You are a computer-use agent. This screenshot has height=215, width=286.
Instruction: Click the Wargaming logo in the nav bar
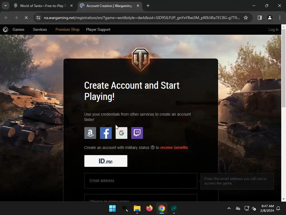pyautogui.click(x=6, y=29)
